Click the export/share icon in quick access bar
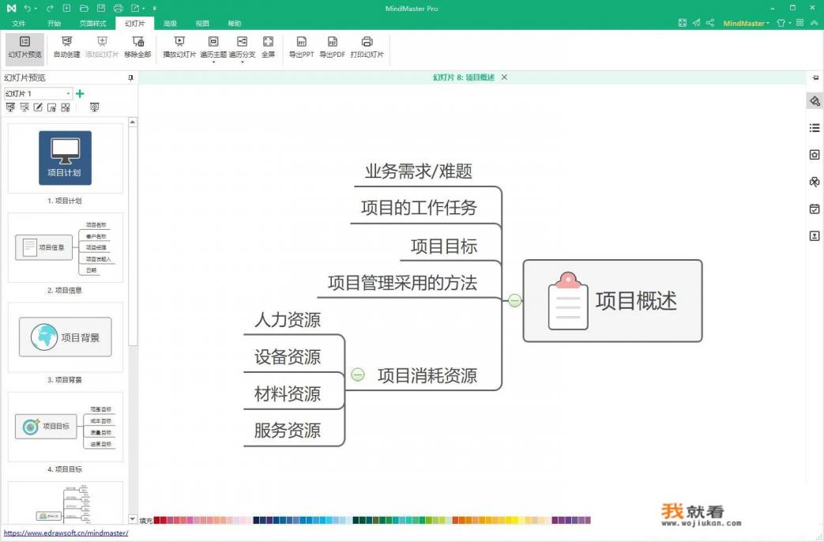Screen dimensions: 824x542 click(x=136, y=9)
